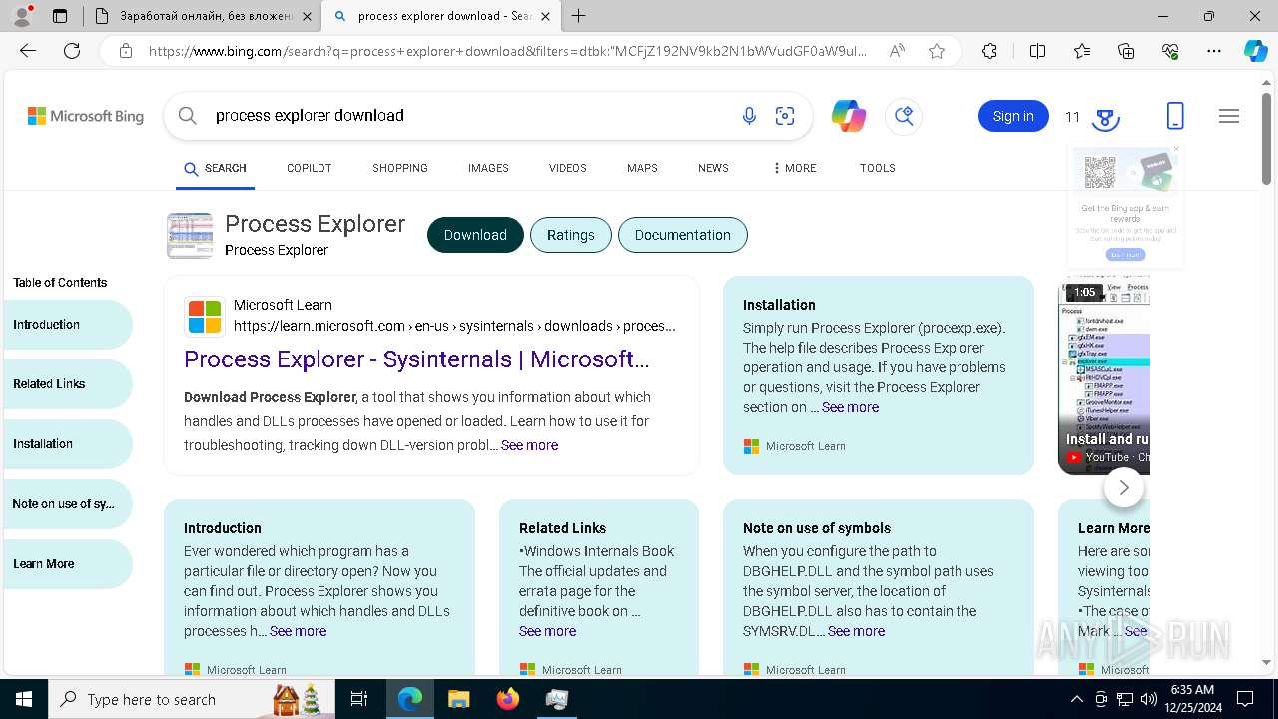Launch Firefox from taskbar
Screen dimensions: 1278x719
coord(507,699)
